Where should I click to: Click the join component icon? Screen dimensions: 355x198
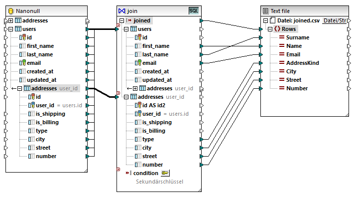(x=122, y=11)
